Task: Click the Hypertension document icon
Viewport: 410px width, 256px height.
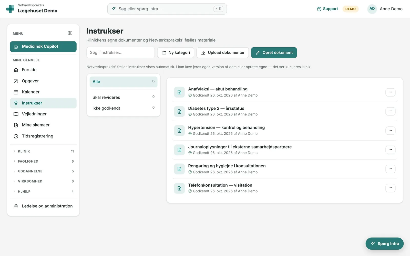Action: [179, 131]
